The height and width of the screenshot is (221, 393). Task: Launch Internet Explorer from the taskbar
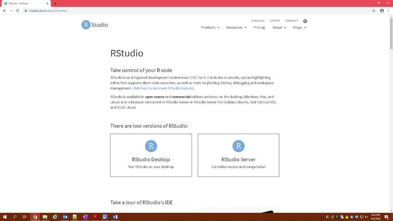55,217
